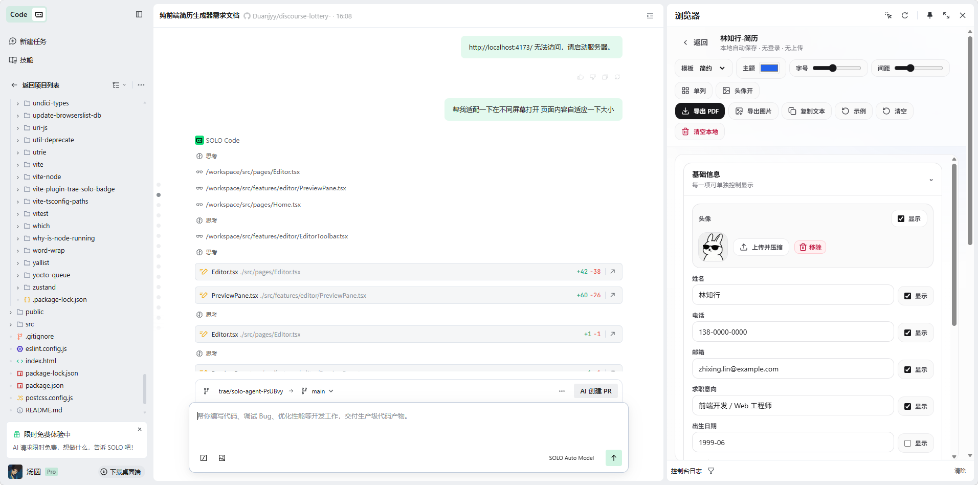Open 新建任务 in sidebar

33,41
